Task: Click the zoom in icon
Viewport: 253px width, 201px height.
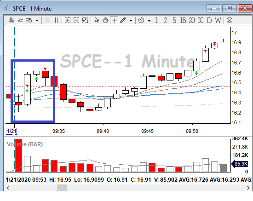Action: (x=68, y=20)
